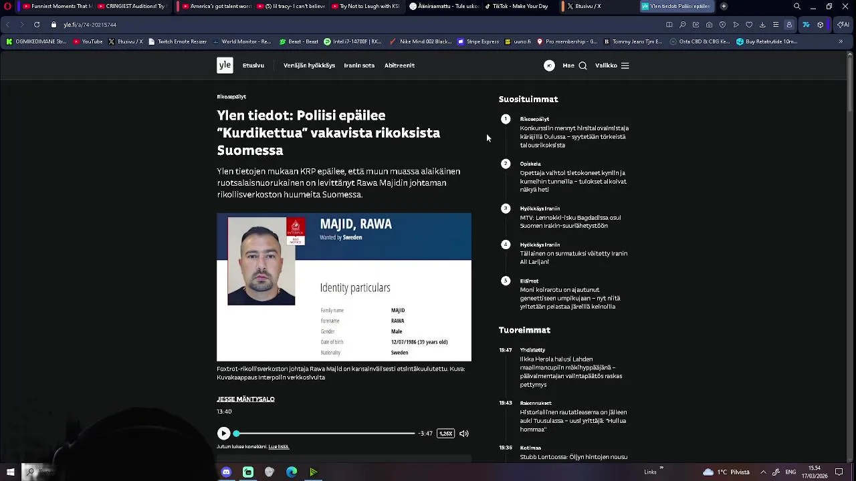The width and height of the screenshot is (856, 481).
Task: Expand bookmarks overflow chevron
Action: [841, 41]
